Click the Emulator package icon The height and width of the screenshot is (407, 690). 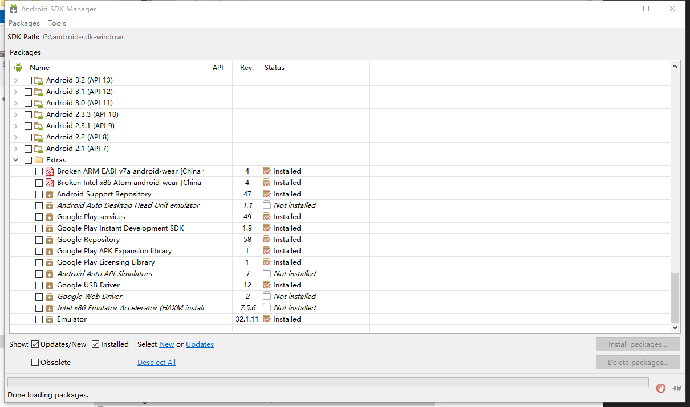50,319
